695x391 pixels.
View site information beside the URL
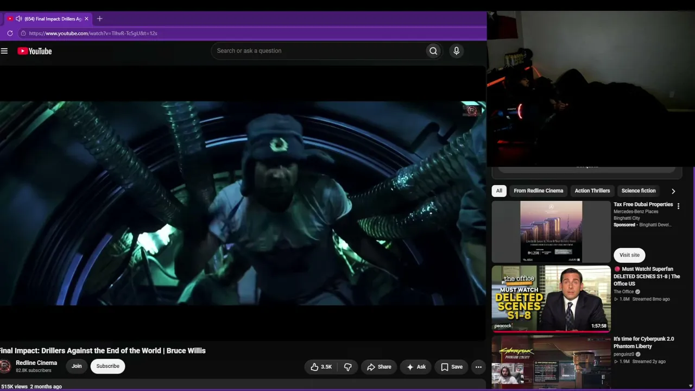tap(23, 33)
